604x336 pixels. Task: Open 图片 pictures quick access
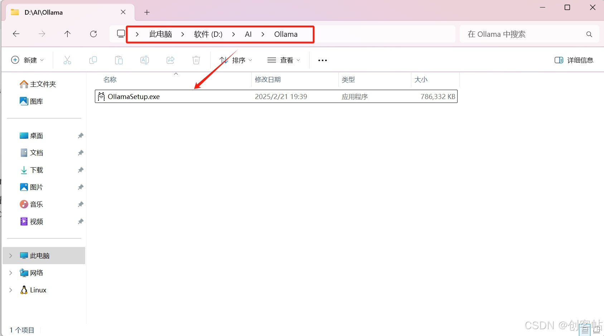[x=31, y=187]
